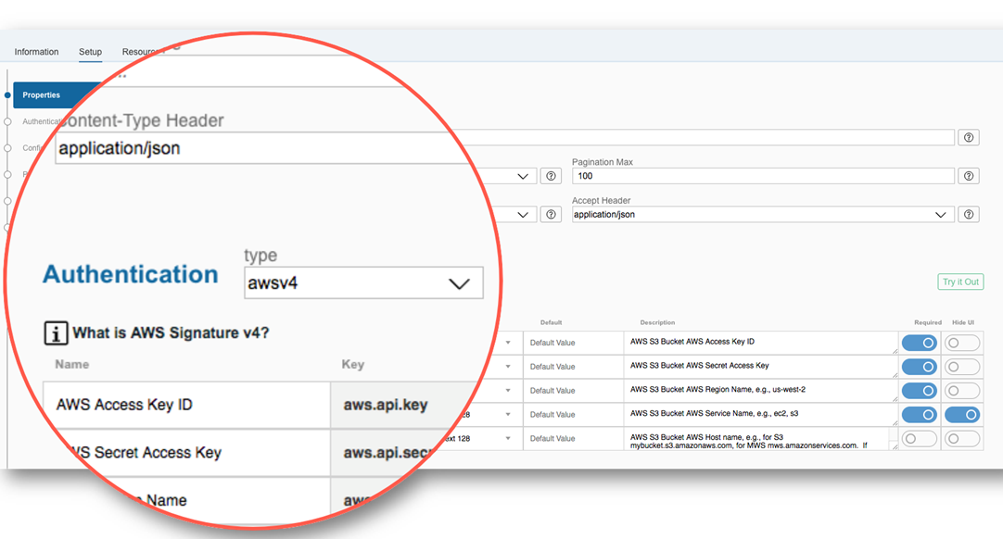Image resolution: width=1003 pixels, height=539 pixels.
Task: Click Default Value field for Region Name row
Action: (573, 391)
